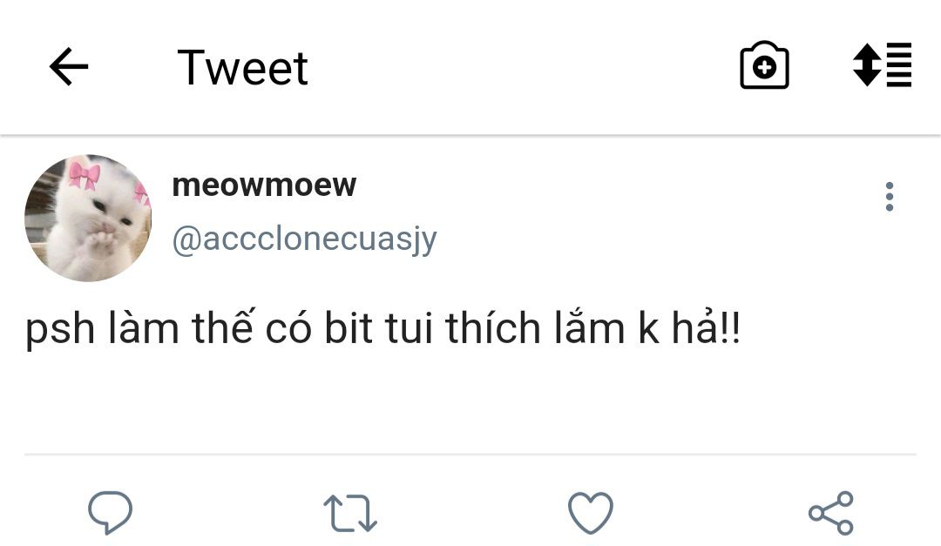Click the word "thế" in the tweet
The width and height of the screenshot is (941, 546).
tap(228, 330)
